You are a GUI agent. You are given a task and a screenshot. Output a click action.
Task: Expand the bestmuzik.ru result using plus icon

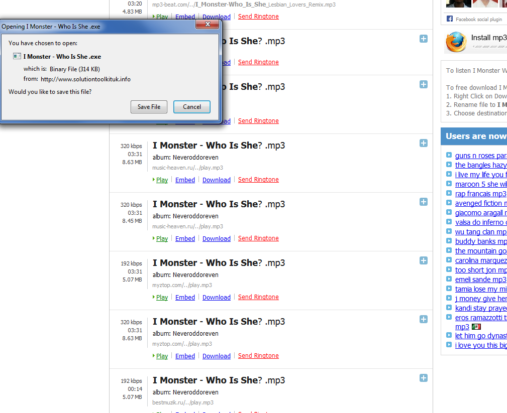(424, 378)
